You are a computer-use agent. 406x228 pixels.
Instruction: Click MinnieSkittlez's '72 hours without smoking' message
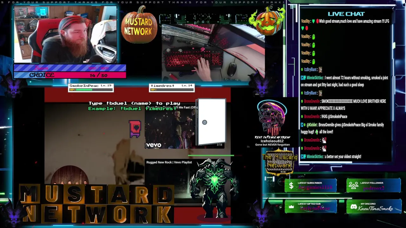click(344, 81)
